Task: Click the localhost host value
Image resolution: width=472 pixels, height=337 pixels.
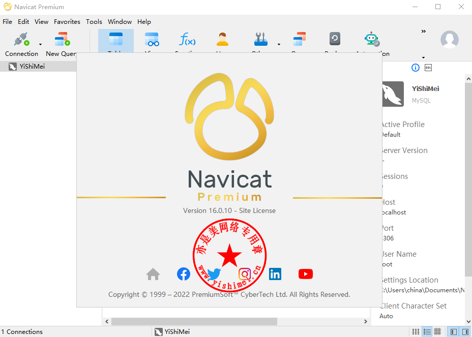Action: point(394,212)
